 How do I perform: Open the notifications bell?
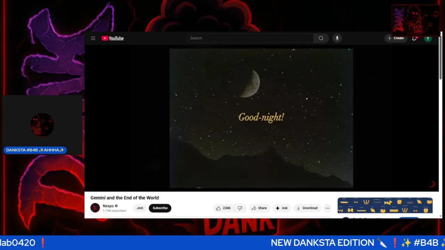coord(414,38)
